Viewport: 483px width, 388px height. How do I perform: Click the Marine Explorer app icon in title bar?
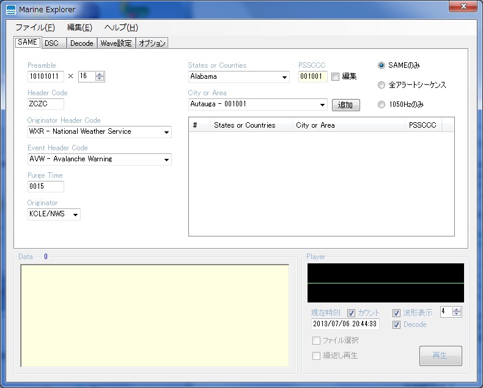[x=11, y=10]
